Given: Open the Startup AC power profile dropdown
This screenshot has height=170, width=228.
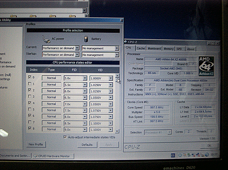Looking at the screenshot, I should click(77, 54).
